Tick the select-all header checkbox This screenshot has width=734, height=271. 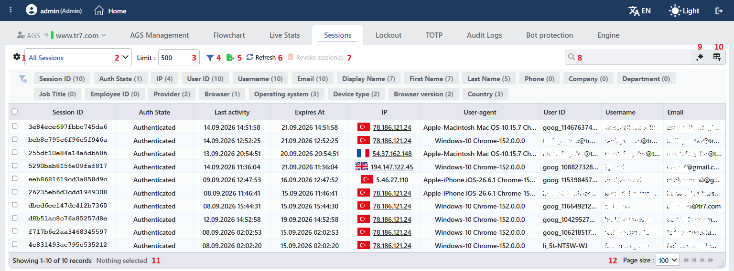point(15,112)
